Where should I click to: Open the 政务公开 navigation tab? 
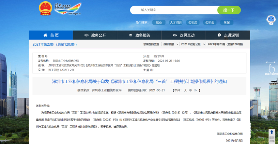click(x=95, y=35)
